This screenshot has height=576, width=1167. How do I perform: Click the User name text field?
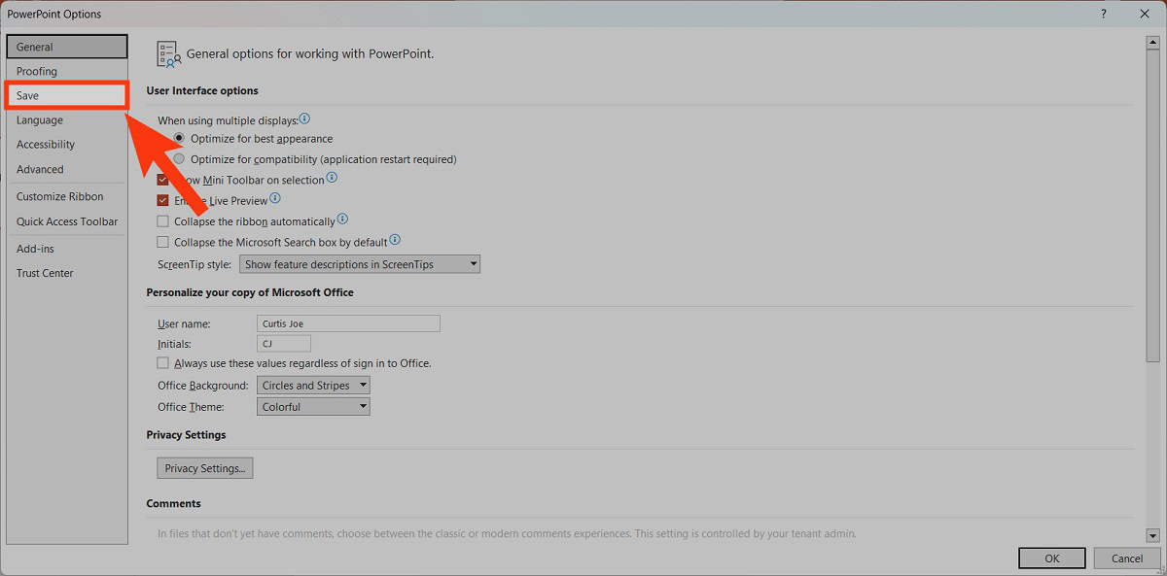coord(348,323)
